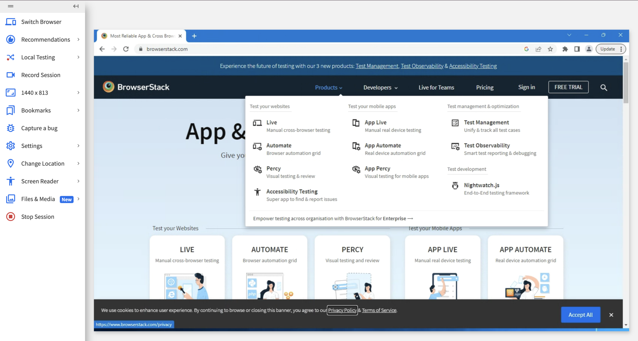Select the Switch Browser tool
This screenshot has width=638, height=341.
tap(41, 21)
